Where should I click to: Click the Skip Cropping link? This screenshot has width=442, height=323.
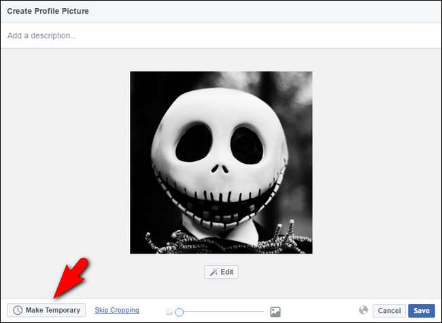[x=117, y=310]
